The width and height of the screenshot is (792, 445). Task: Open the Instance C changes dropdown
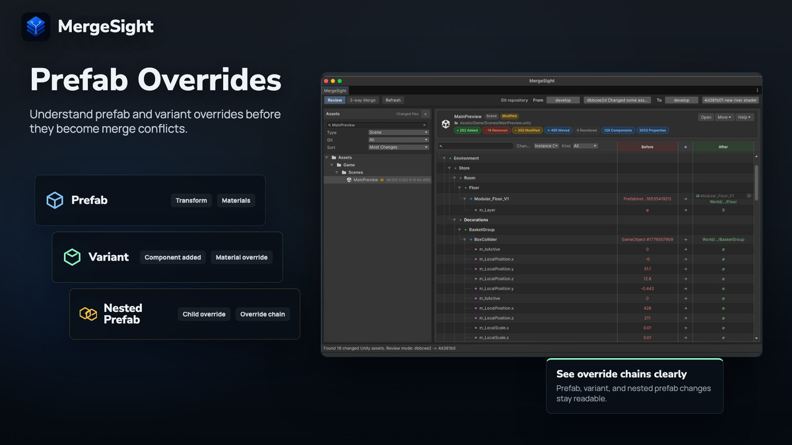546,146
